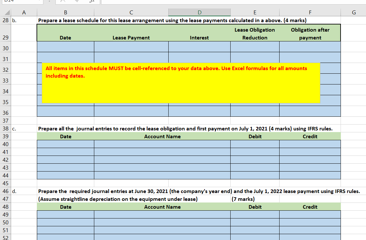Select the Credit cell in row 51
Image resolution: width=366 pixels, height=240 pixels.
point(310,230)
